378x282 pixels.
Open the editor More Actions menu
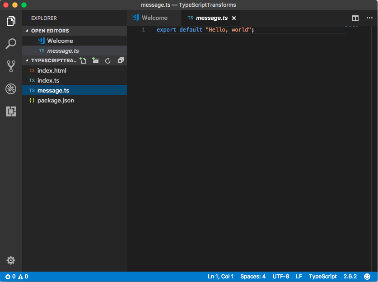tap(369, 18)
